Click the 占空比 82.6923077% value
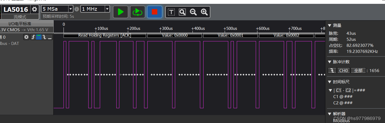Image resolution: width=385 pixels, height=123 pixels. tap(360, 45)
